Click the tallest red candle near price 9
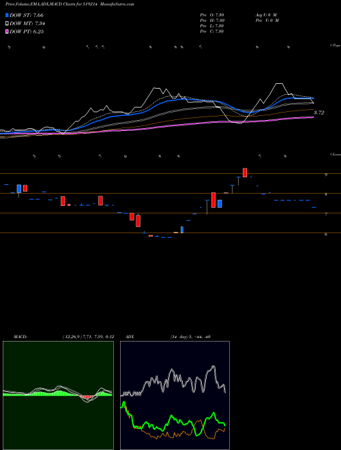Screen dimensions: 341x450 pyautogui.click(x=245, y=172)
